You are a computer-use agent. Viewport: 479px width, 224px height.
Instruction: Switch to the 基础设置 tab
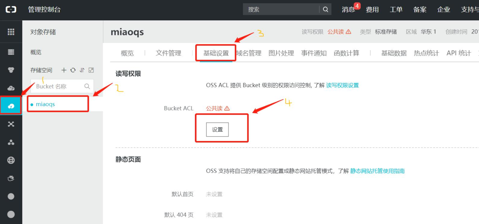click(x=216, y=53)
